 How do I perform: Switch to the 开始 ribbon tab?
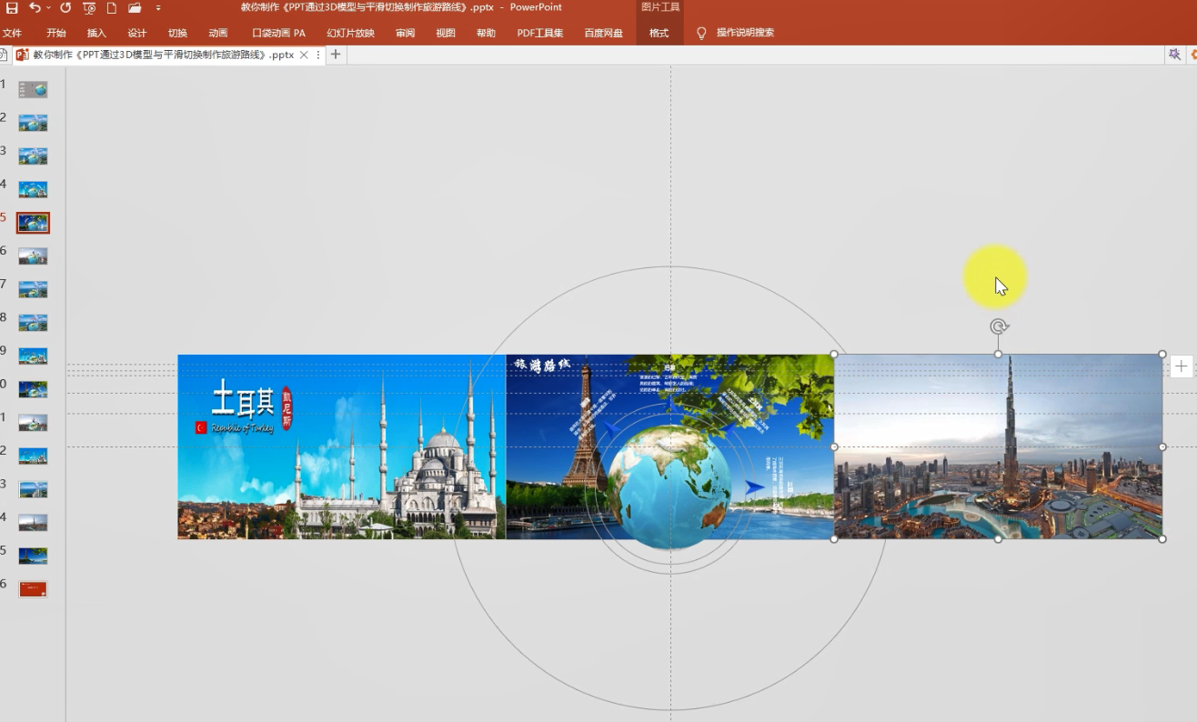pyautogui.click(x=56, y=33)
